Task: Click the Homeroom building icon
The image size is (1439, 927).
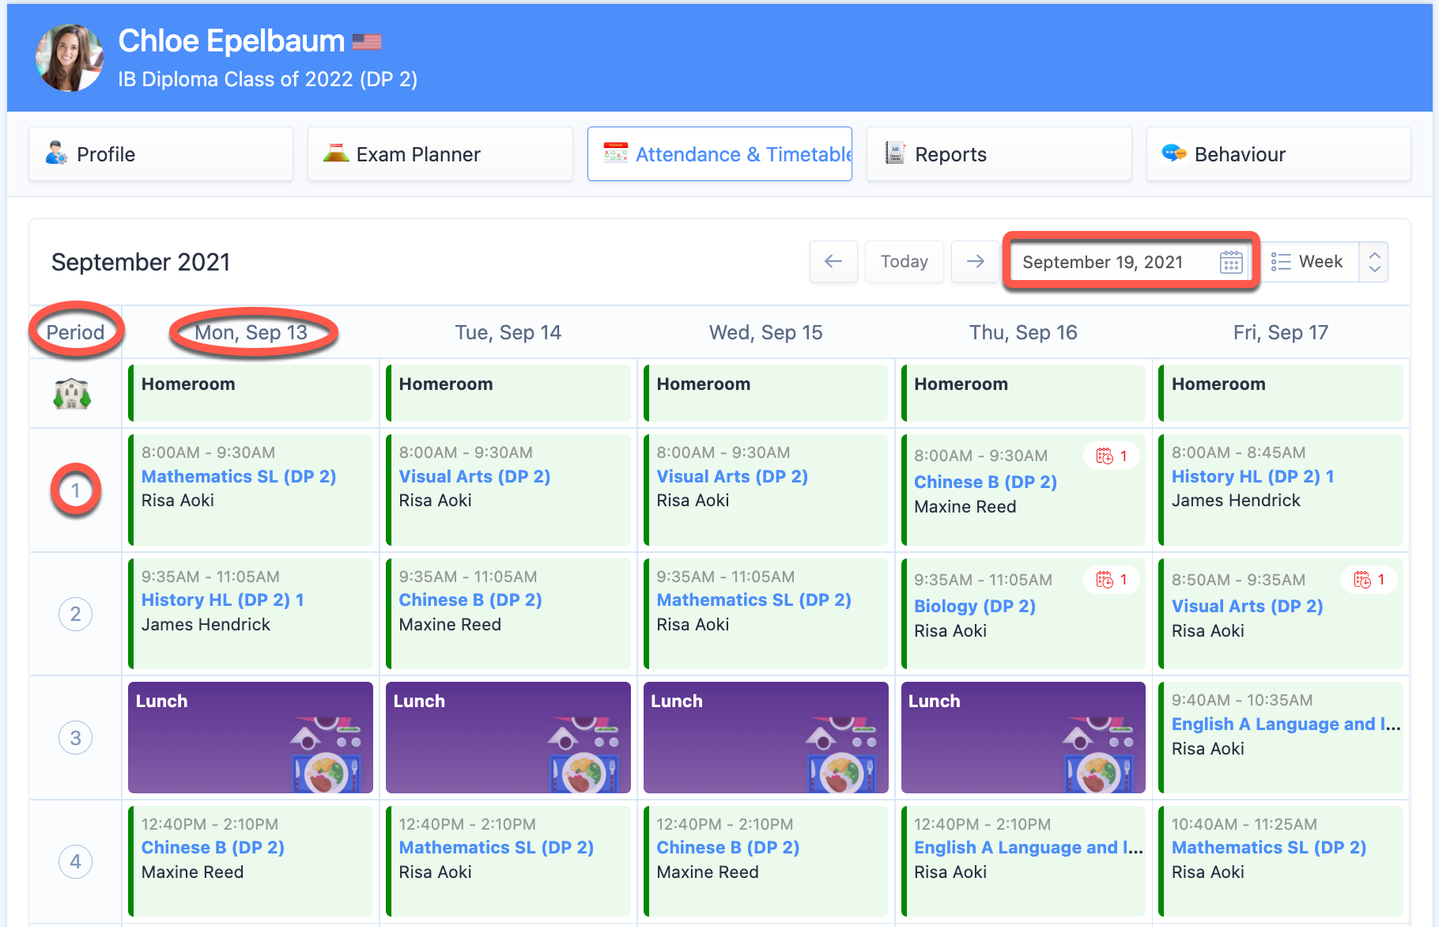Action: [x=72, y=393]
